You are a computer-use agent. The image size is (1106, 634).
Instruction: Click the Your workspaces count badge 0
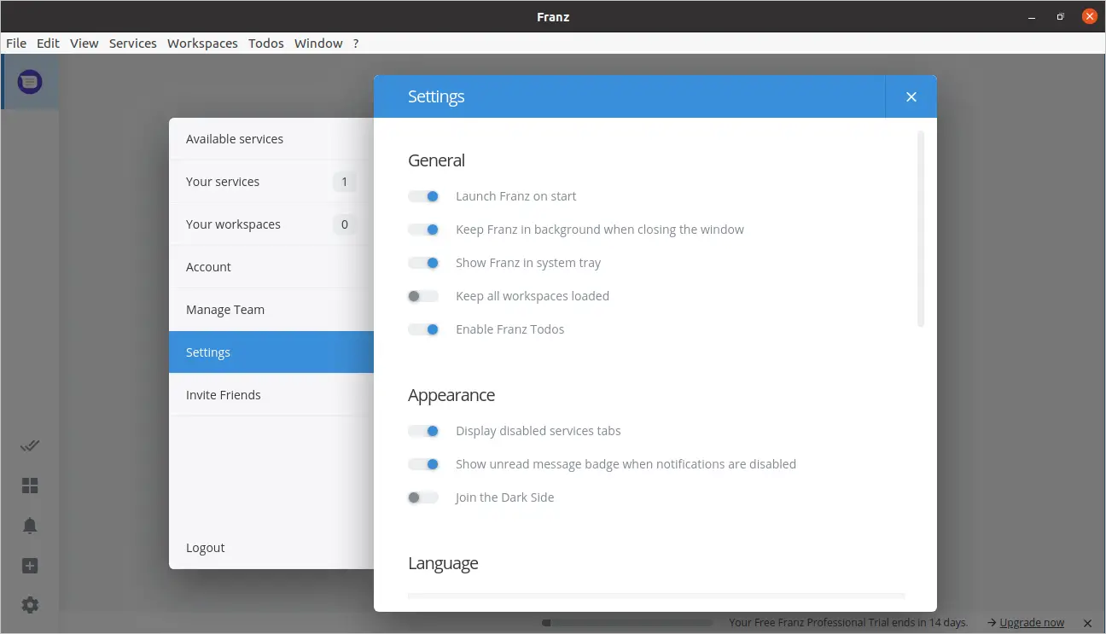(x=345, y=224)
